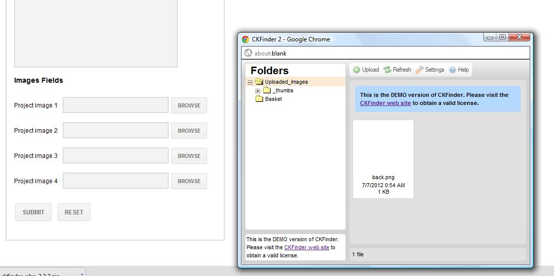Open the Basket folder
The height and width of the screenshot is (276, 554).
(x=274, y=99)
